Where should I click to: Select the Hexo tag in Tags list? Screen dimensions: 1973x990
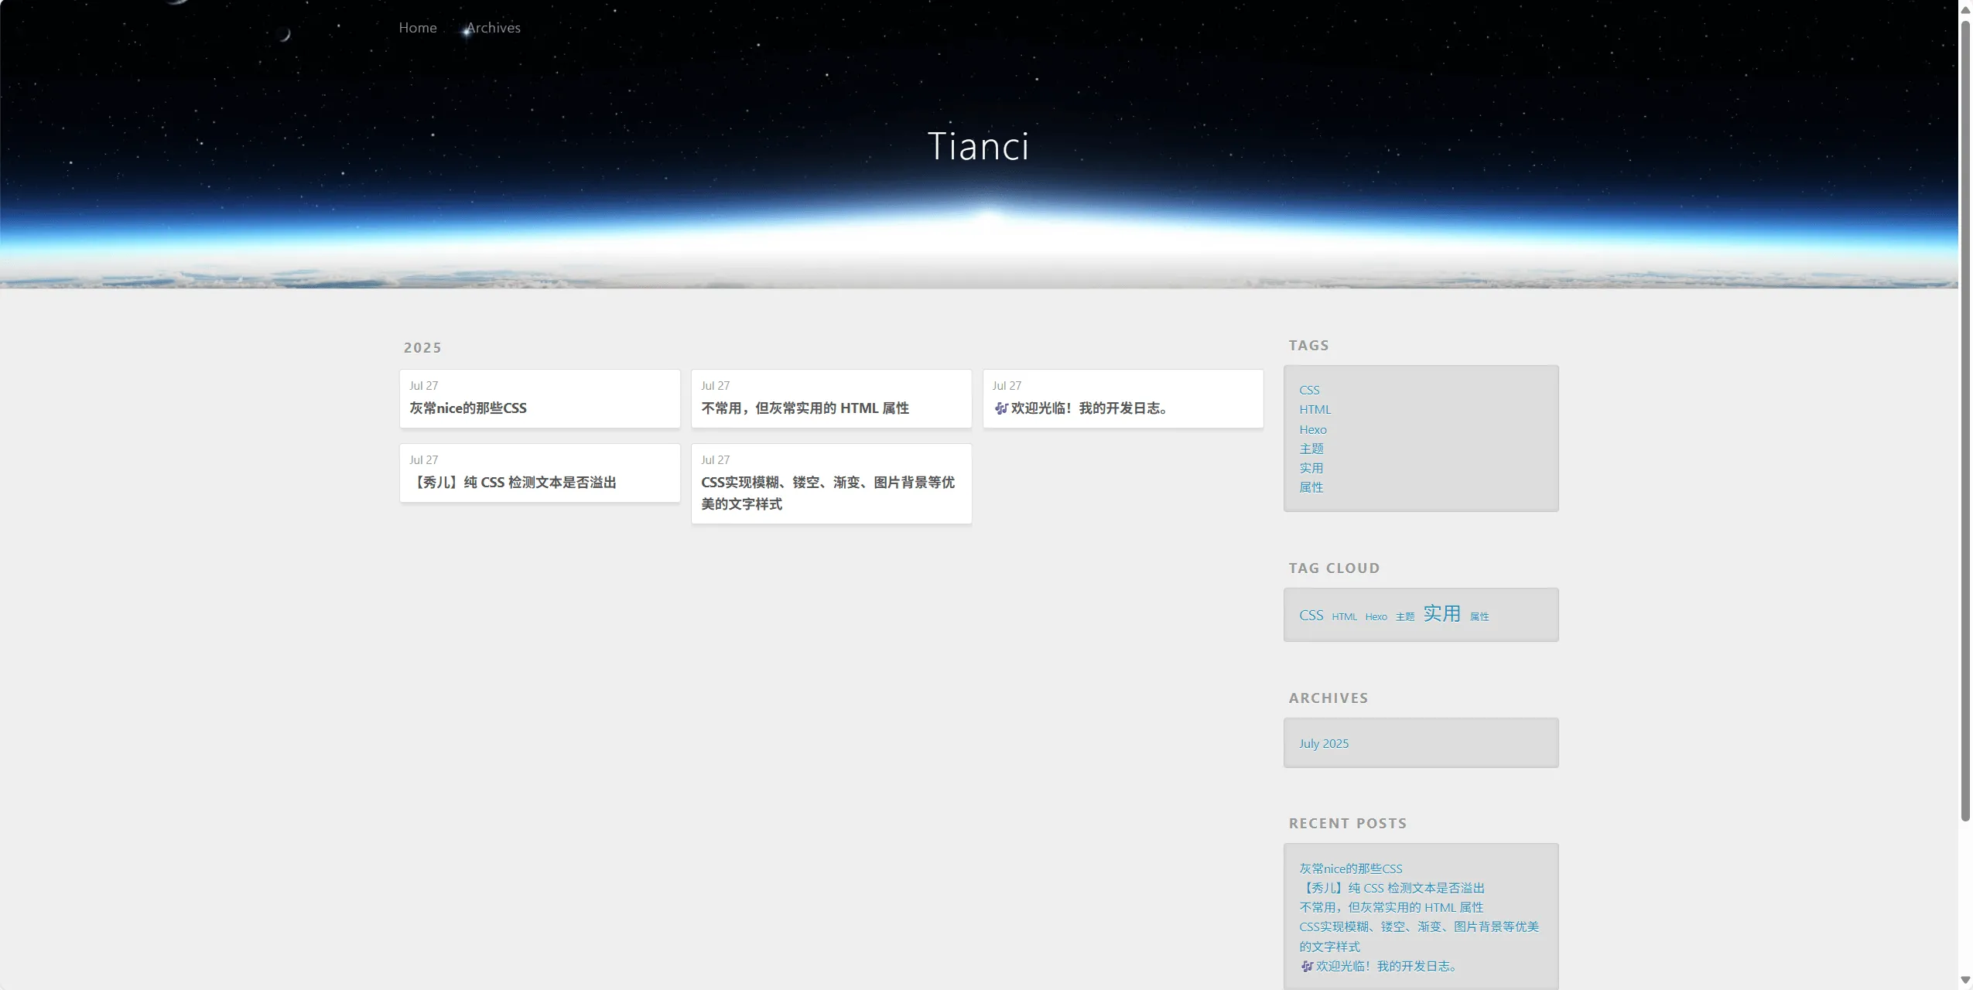(x=1312, y=429)
